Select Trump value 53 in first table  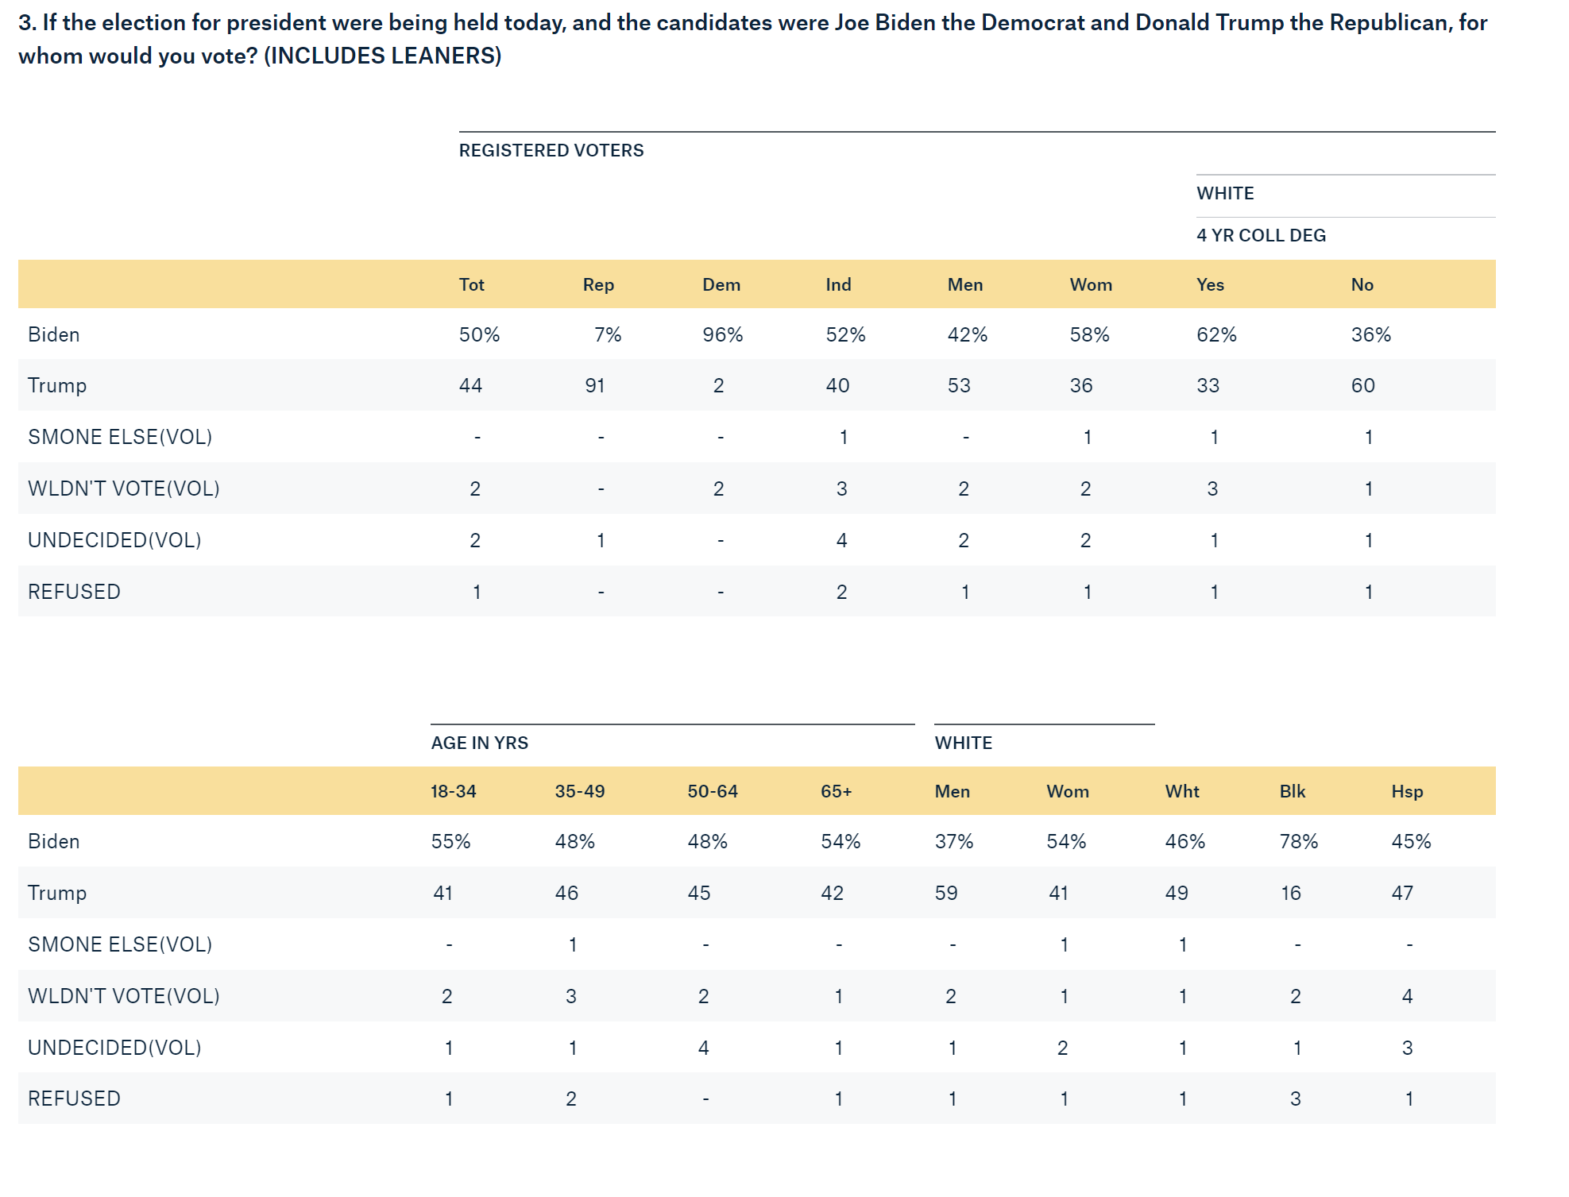[959, 385]
